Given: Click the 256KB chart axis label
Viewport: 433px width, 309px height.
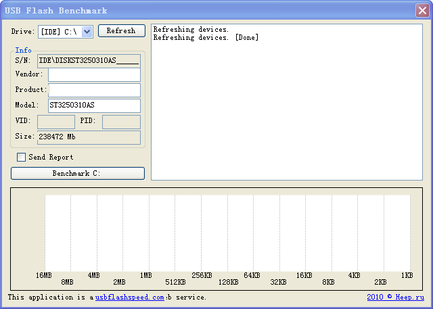Looking at the screenshot, I should [202, 275].
